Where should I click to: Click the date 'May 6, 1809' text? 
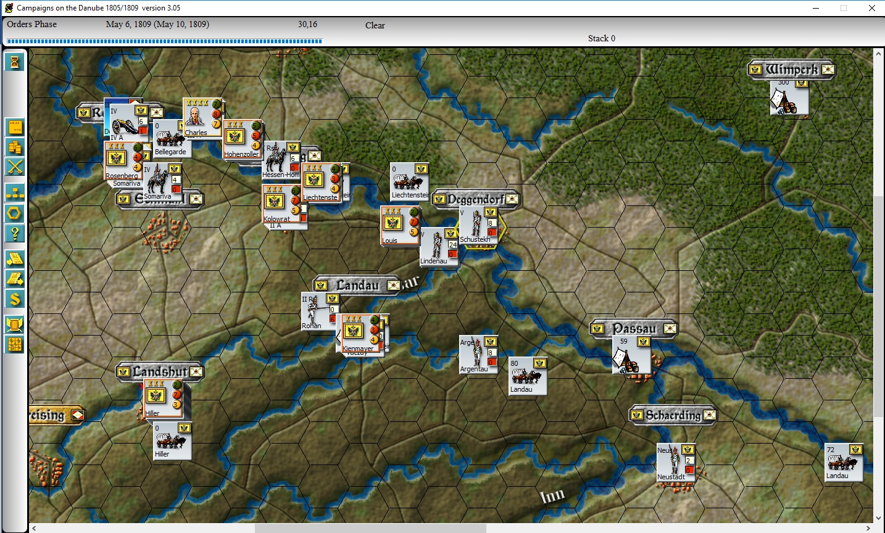pyautogui.click(x=128, y=24)
